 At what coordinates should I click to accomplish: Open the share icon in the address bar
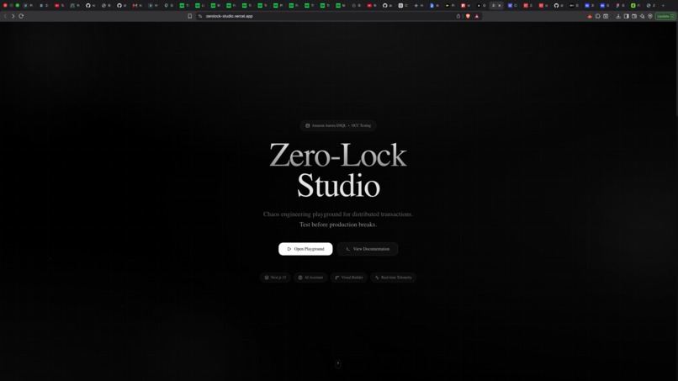[458, 16]
